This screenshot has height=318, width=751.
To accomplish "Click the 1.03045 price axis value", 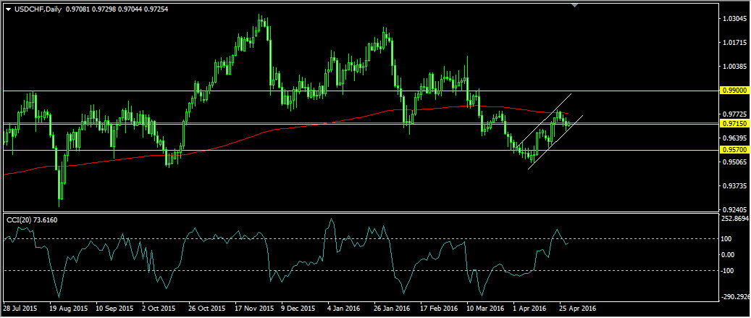I will click(736, 19).
